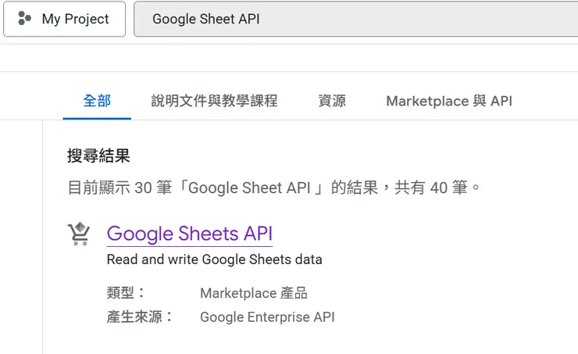Click the 類型 label
Screen dimensions: 578x354
coord(125,293)
